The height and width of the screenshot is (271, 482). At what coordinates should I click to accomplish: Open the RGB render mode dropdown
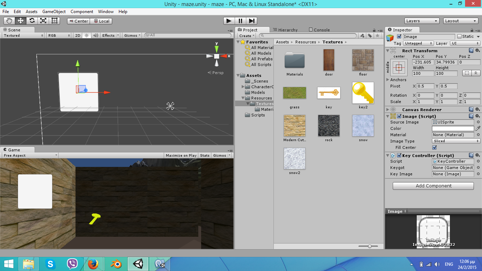coord(59,35)
